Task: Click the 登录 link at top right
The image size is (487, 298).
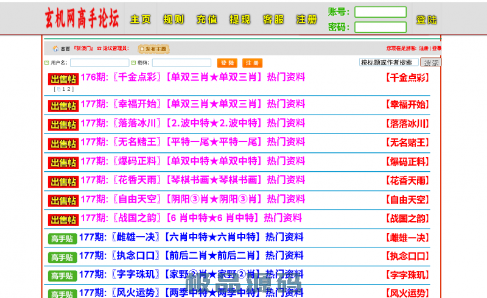Action: click(x=436, y=48)
